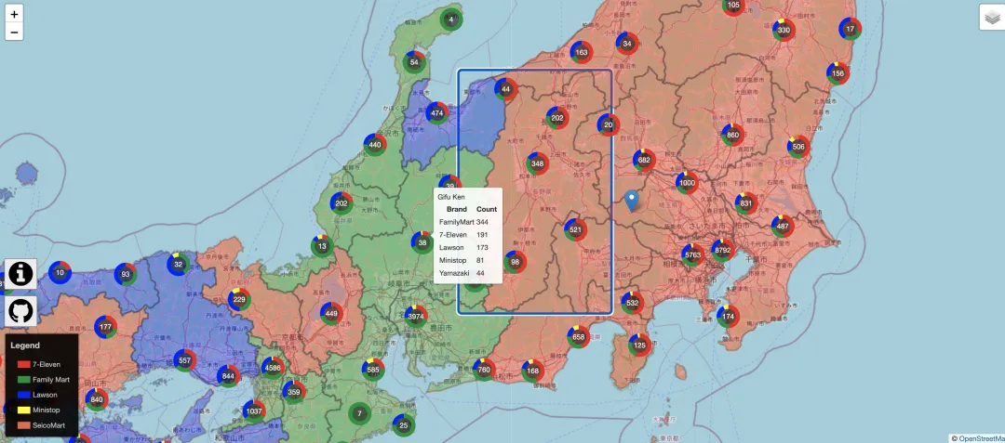Open the cluster marker labeled 4586
This screenshot has width=1005, height=443.
[273, 368]
